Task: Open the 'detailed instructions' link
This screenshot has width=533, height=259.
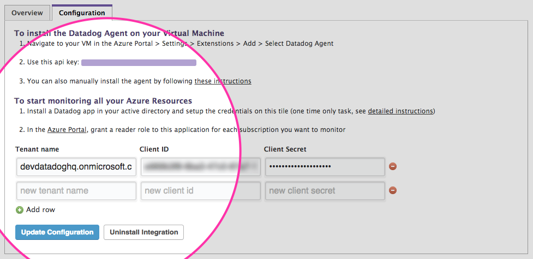Action: click(400, 111)
